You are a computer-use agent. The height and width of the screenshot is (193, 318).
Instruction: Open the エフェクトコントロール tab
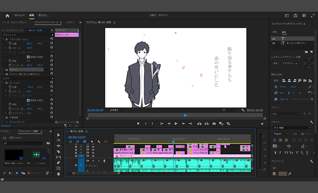click(46, 22)
